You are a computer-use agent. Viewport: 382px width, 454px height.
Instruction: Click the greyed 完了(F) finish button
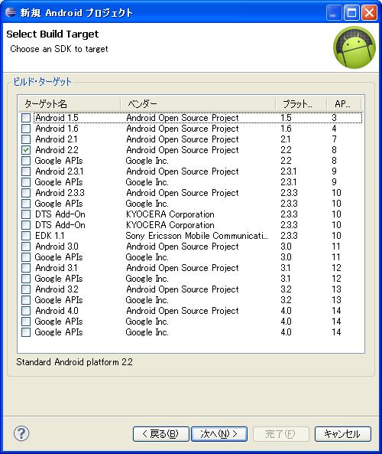281,434
